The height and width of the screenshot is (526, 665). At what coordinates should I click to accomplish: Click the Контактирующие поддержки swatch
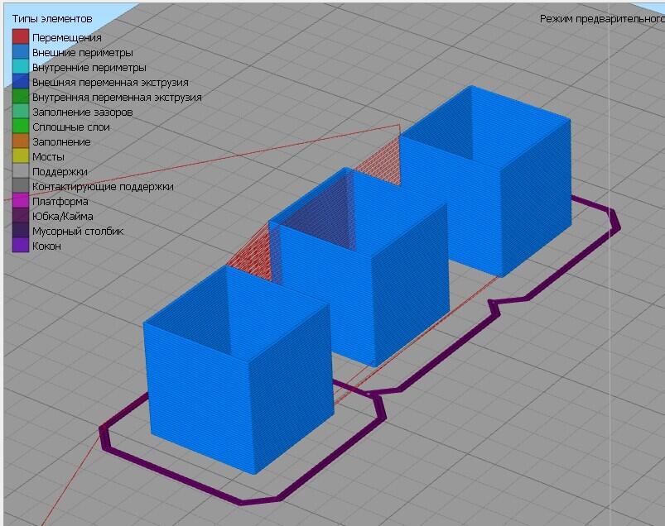pos(21,185)
